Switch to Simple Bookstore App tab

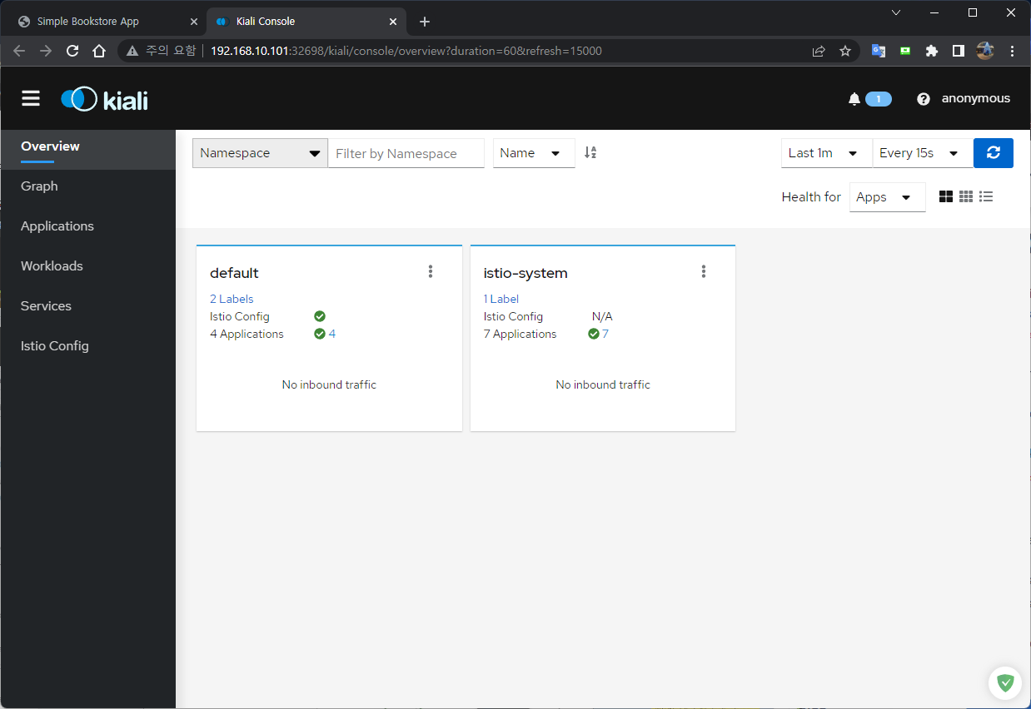[106, 22]
